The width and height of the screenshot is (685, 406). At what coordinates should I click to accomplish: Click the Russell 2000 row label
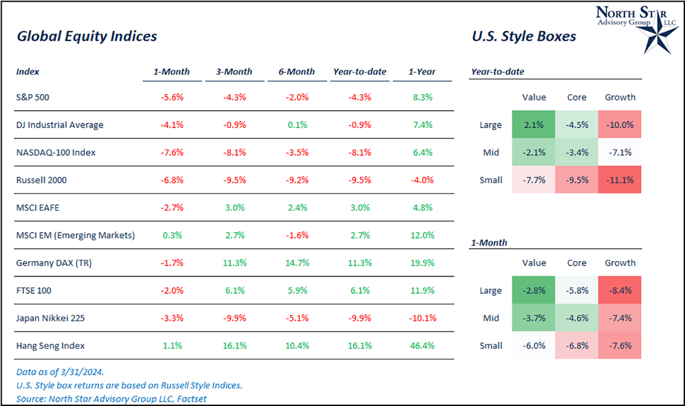pos(40,180)
